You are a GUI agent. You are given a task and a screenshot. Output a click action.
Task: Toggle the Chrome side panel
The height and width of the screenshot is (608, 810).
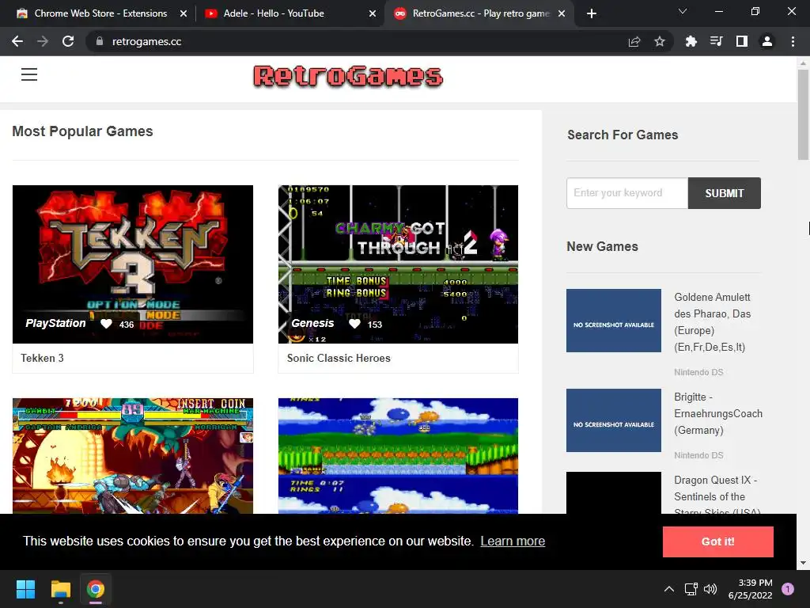coord(742,41)
